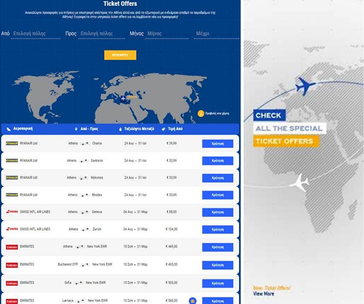This screenshot has height=304, width=364.
Task: Click the Αεροπορική airline column header
Action: tap(23, 129)
